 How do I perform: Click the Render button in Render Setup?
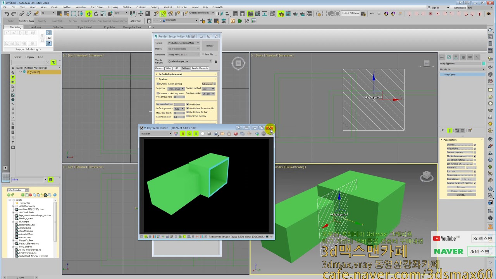pyautogui.click(x=210, y=46)
